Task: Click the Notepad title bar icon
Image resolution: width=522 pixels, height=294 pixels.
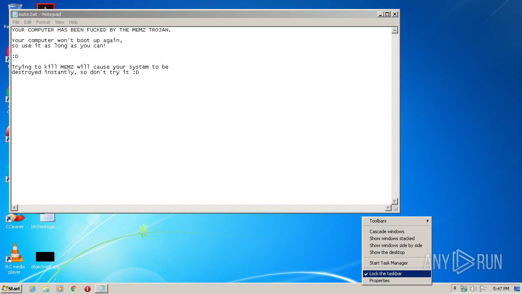Action: 15,14
